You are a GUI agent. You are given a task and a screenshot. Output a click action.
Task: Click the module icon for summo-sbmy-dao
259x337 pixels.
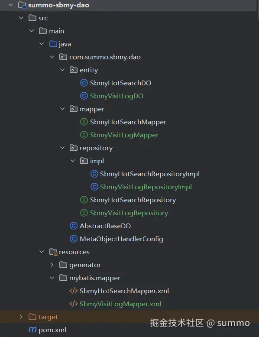(22, 5)
